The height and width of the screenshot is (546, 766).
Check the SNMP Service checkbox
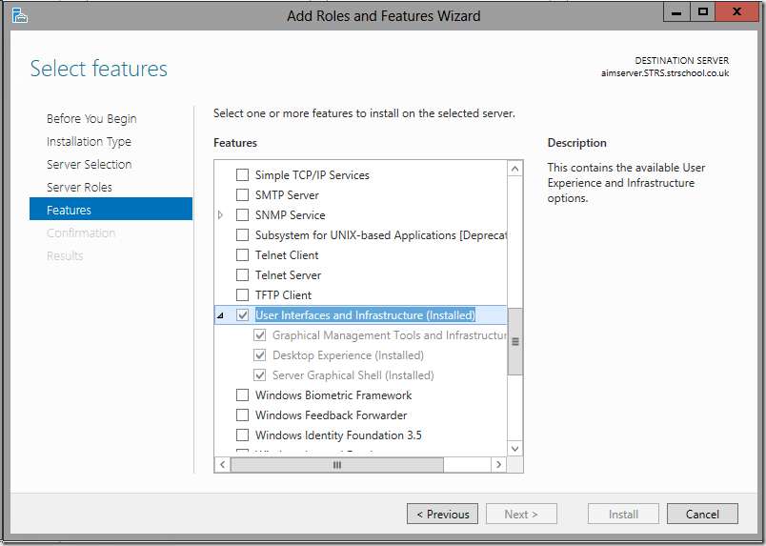tap(242, 215)
